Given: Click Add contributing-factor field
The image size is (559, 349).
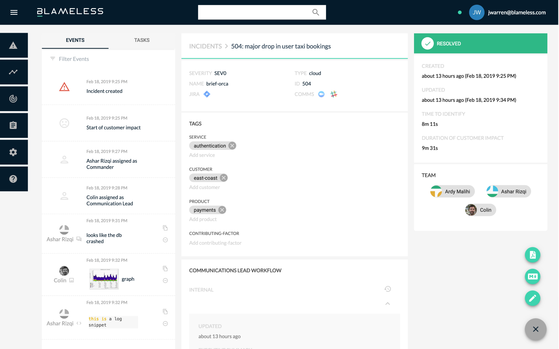Looking at the screenshot, I should (x=215, y=243).
